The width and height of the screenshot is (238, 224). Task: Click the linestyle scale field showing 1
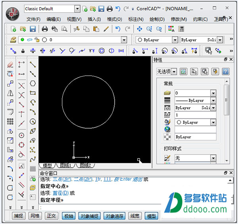pos(195,115)
